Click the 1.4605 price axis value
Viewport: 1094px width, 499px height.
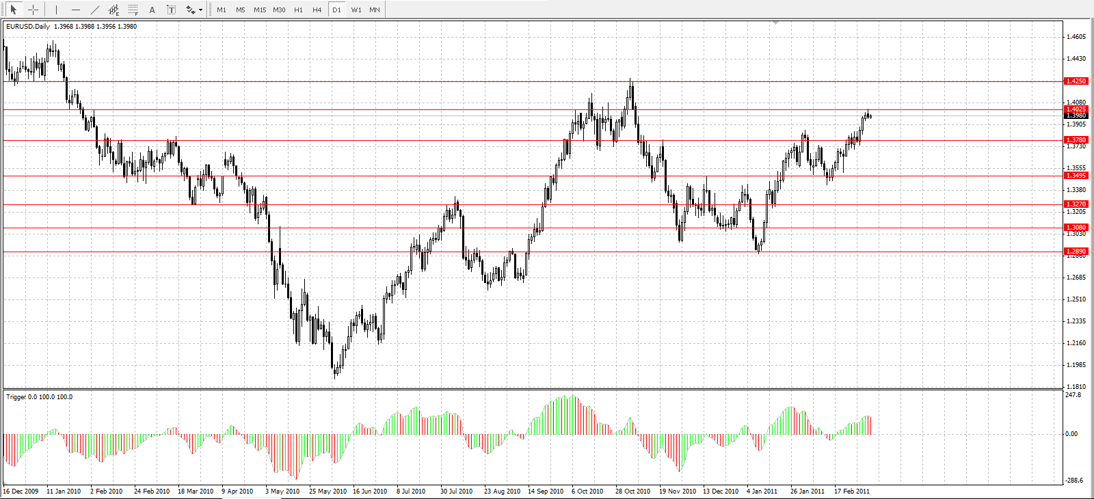point(1076,37)
